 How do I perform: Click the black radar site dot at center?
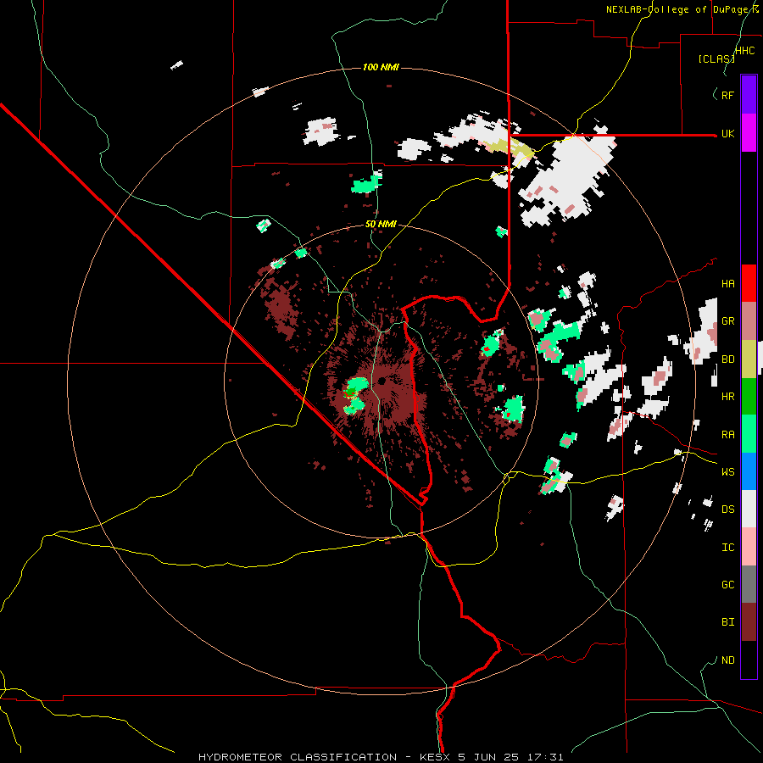tap(382, 381)
